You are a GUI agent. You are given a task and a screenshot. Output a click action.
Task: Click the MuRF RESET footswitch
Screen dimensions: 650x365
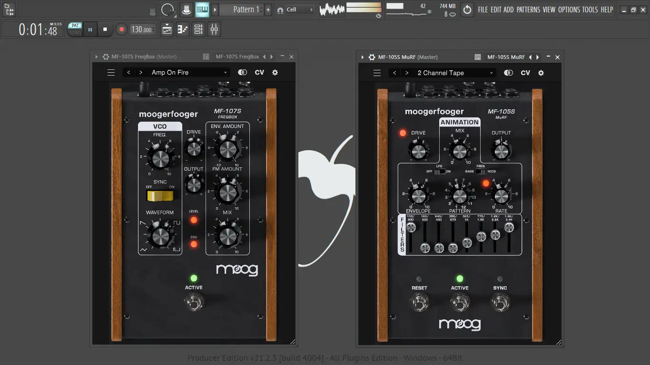click(419, 302)
